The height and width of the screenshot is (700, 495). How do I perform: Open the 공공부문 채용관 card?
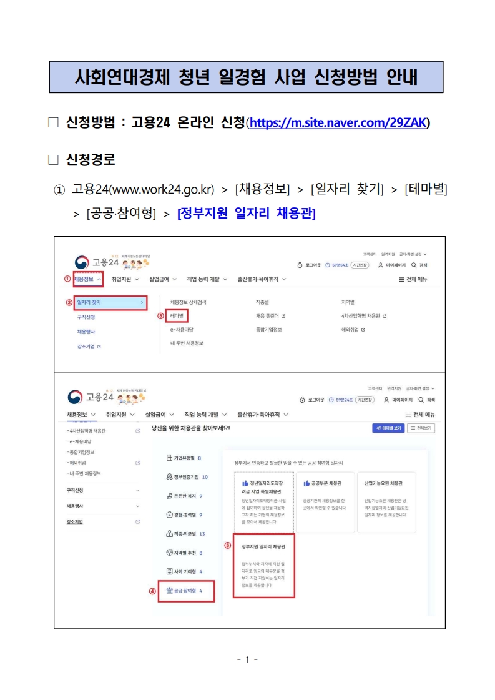pos(325,502)
